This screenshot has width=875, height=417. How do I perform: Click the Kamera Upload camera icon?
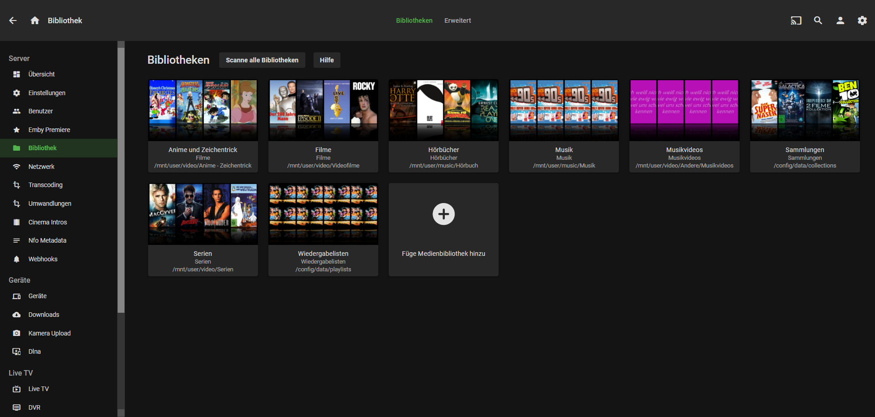pyautogui.click(x=16, y=333)
